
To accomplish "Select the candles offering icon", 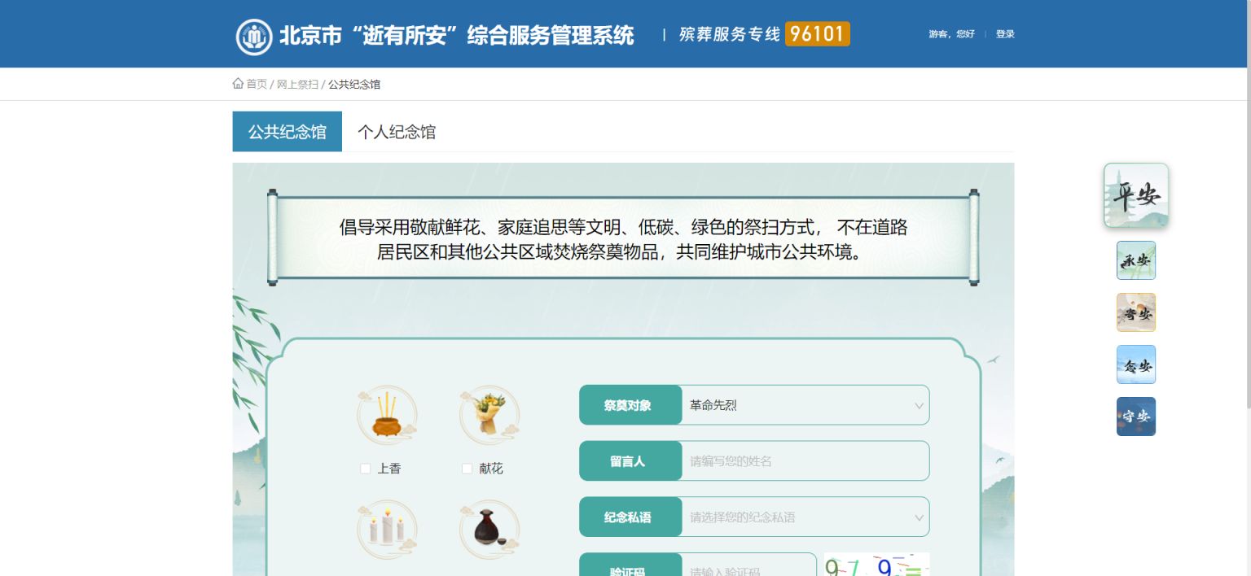I will click(388, 529).
